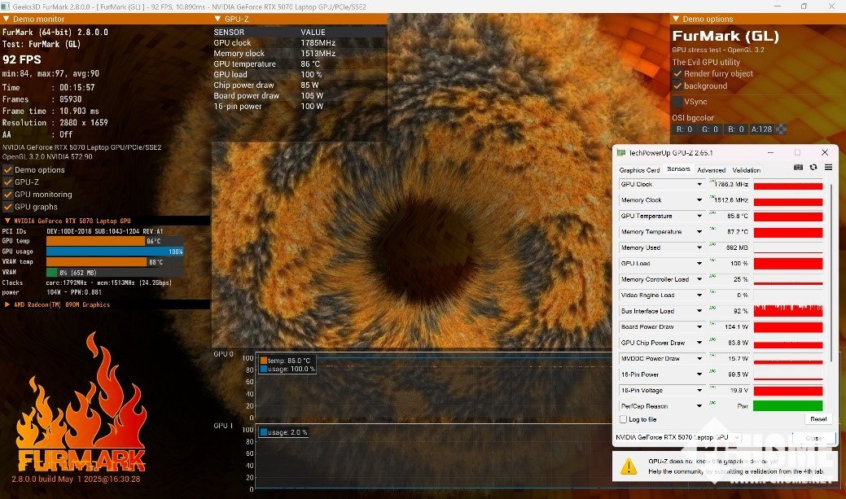The width and height of the screenshot is (846, 499).
Task: Collapse the Demo monitor panel
Action: coord(7,19)
